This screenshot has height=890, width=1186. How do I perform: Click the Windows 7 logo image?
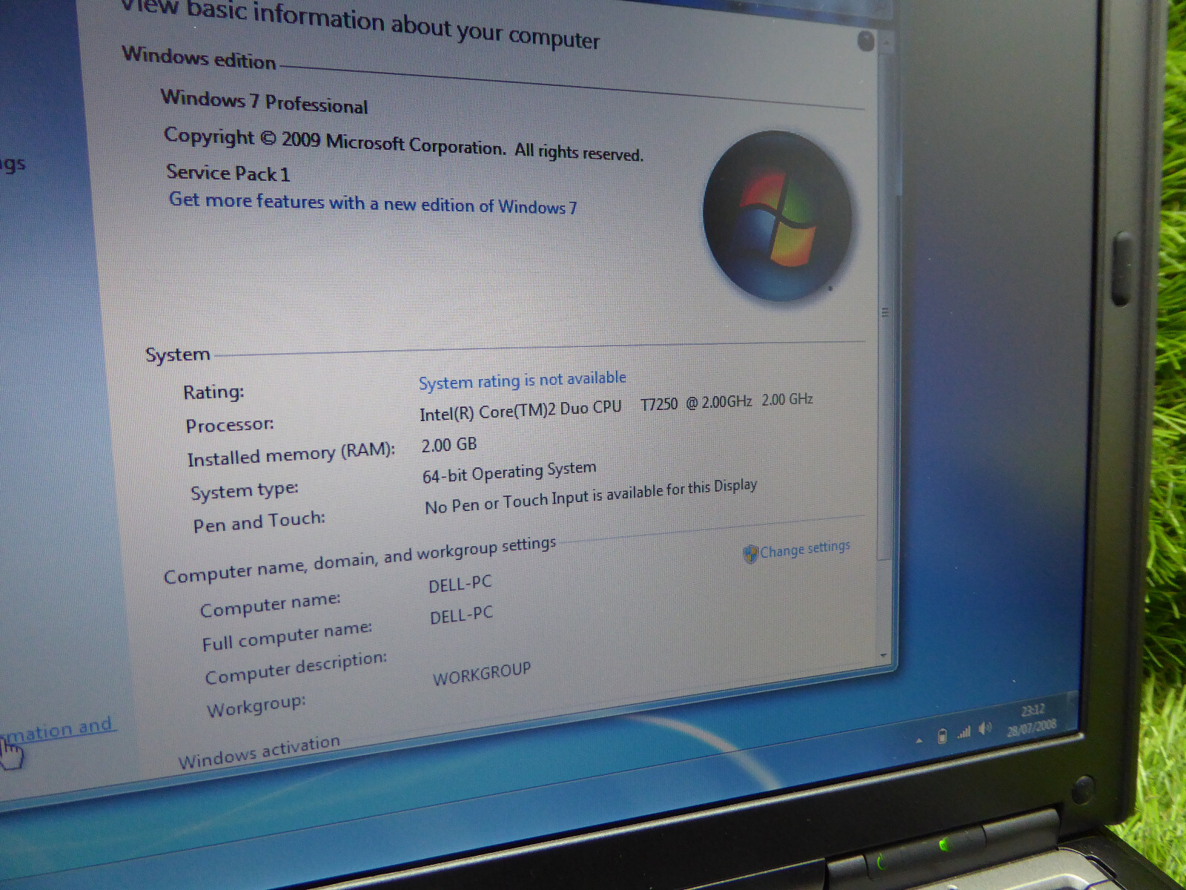click(777, 216)
